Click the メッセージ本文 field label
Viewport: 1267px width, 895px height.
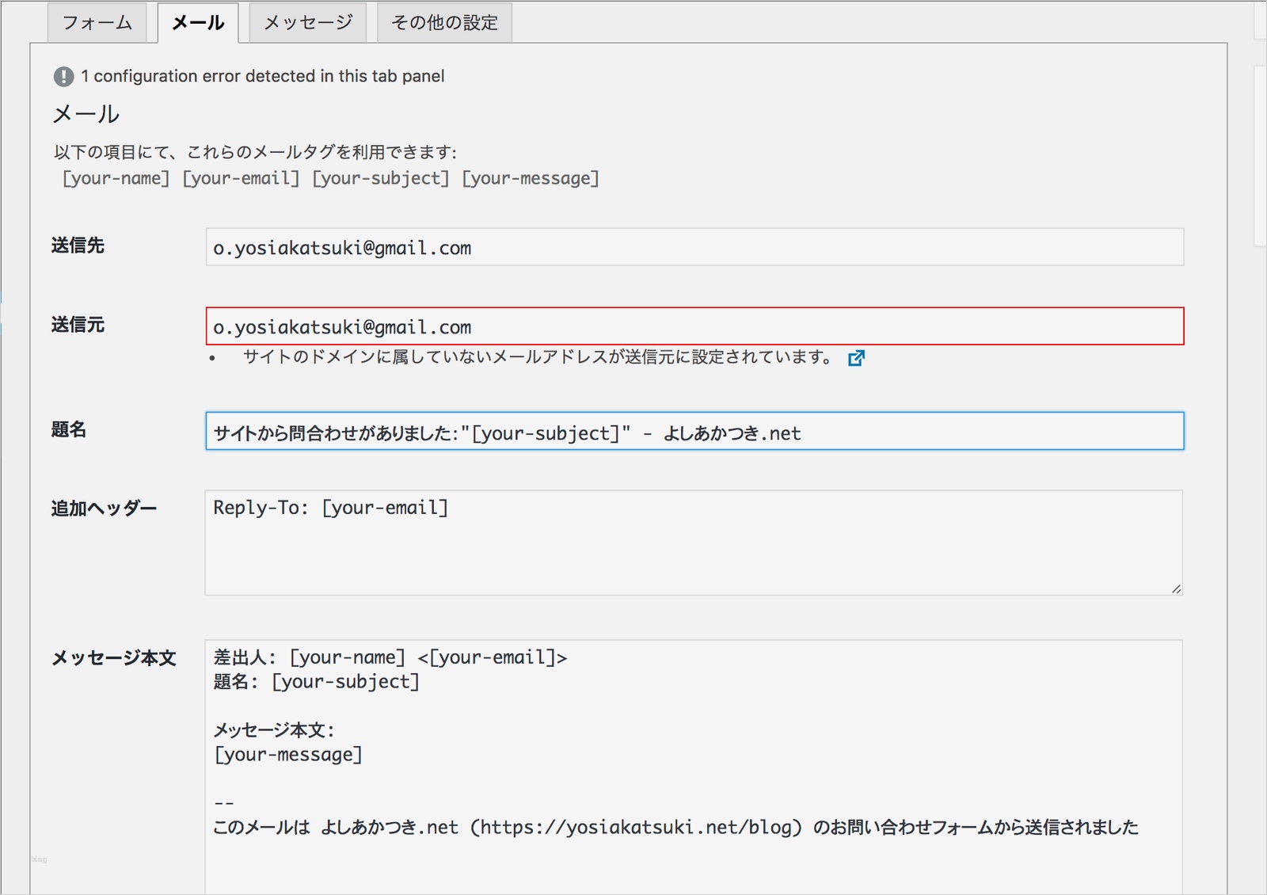(x=113, y=657)
